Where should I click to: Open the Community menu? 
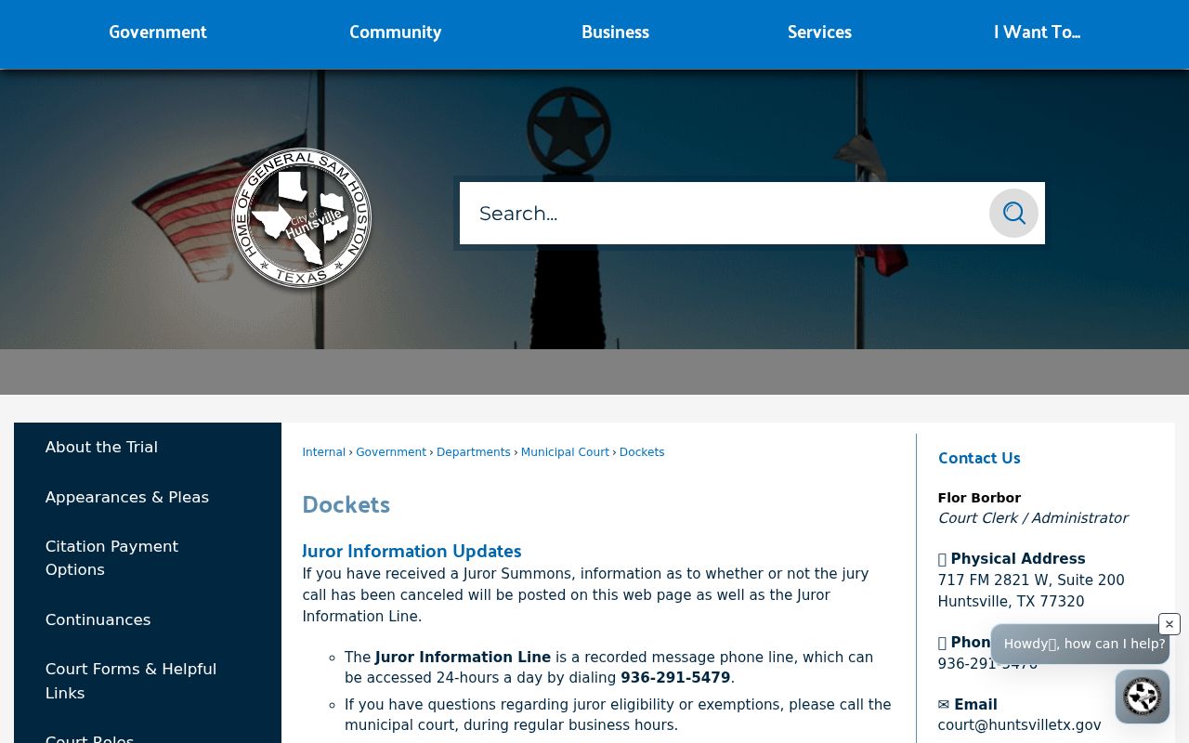396,33
